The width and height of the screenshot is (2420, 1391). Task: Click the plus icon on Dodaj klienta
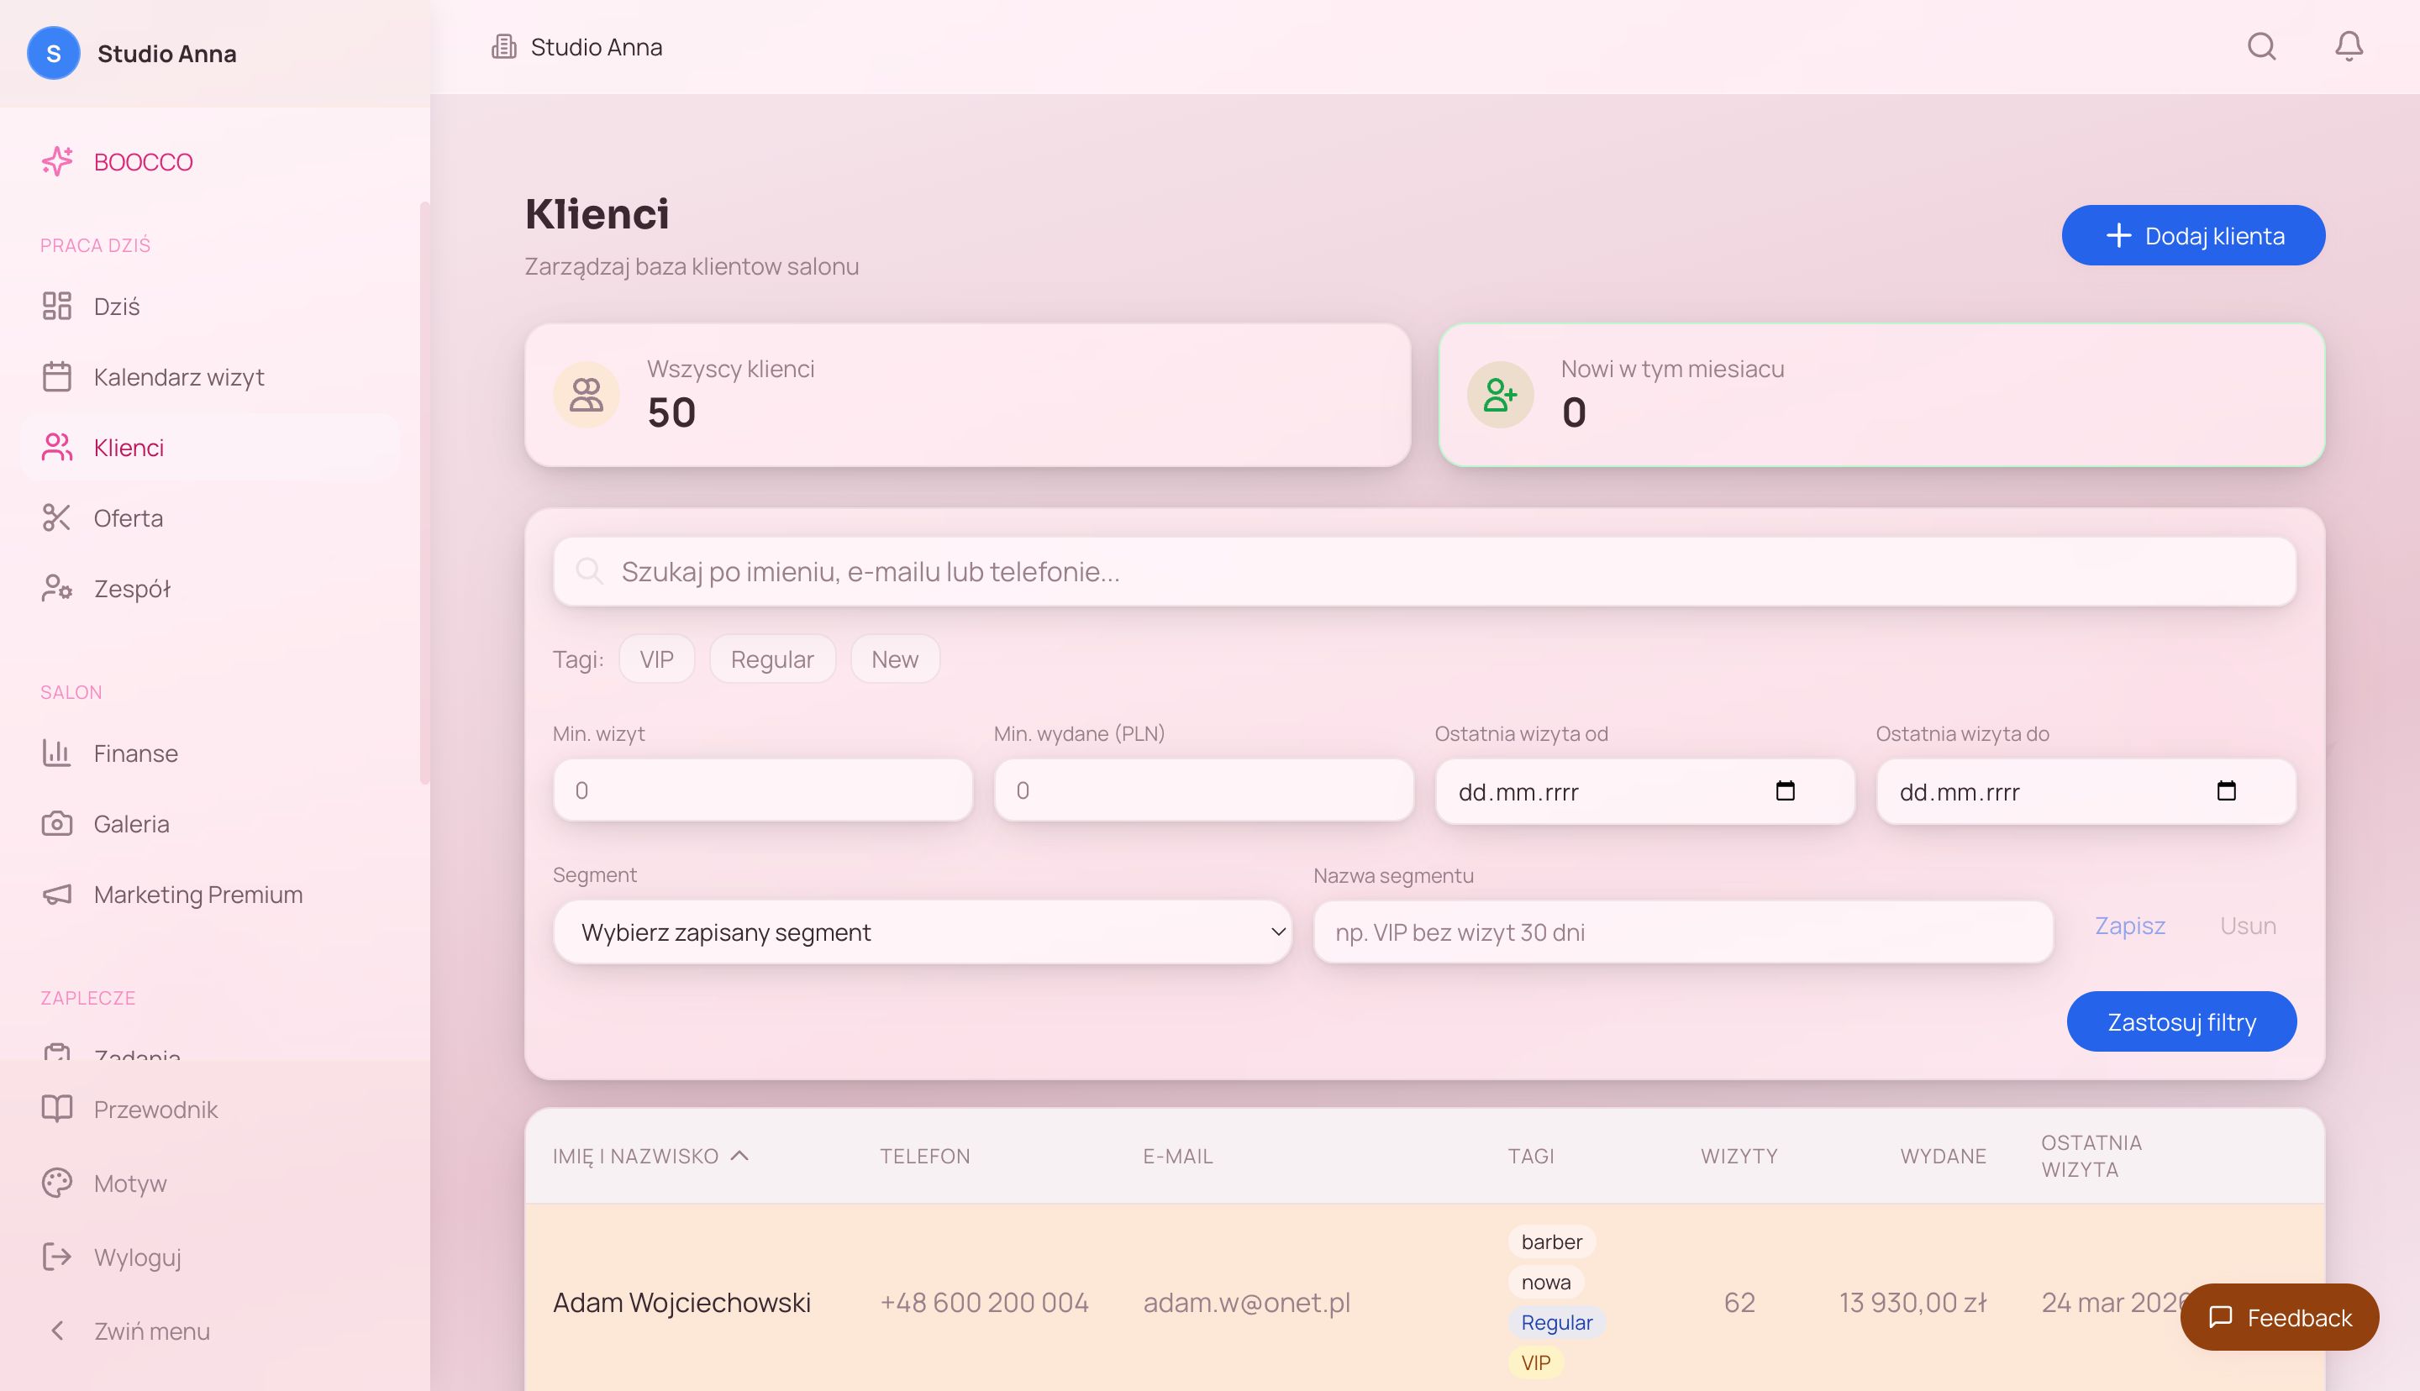point(2119,235)
